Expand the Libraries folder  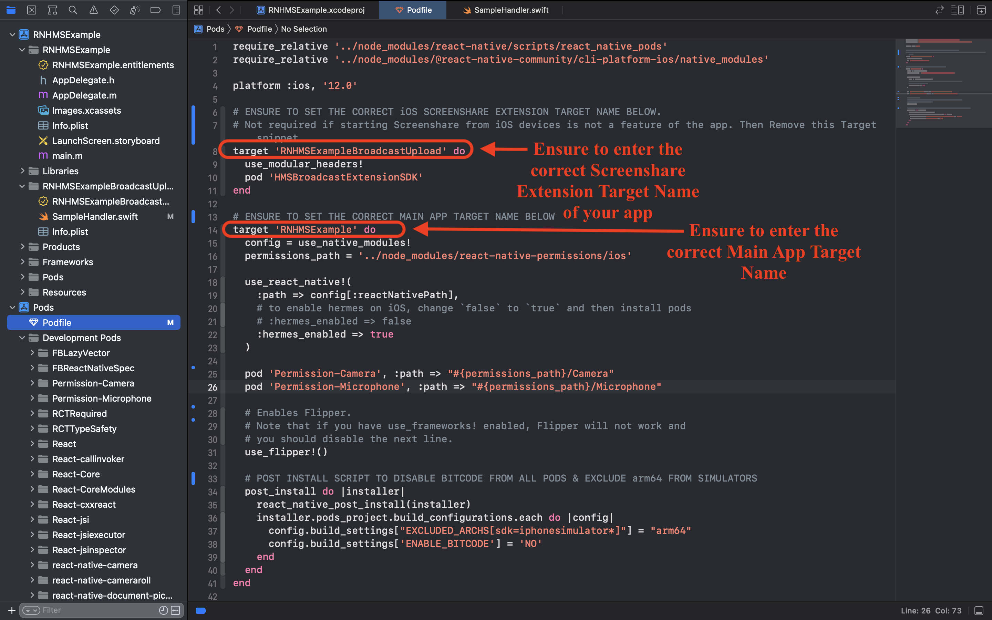[x=22, y=171]
